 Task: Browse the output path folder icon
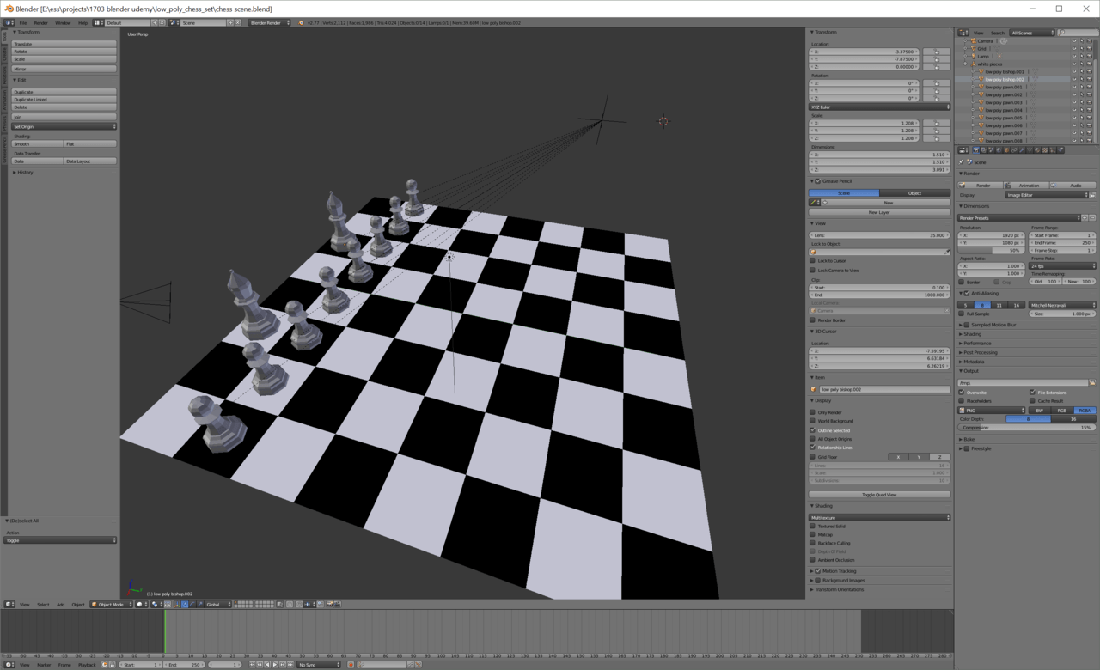point(1092,382)
